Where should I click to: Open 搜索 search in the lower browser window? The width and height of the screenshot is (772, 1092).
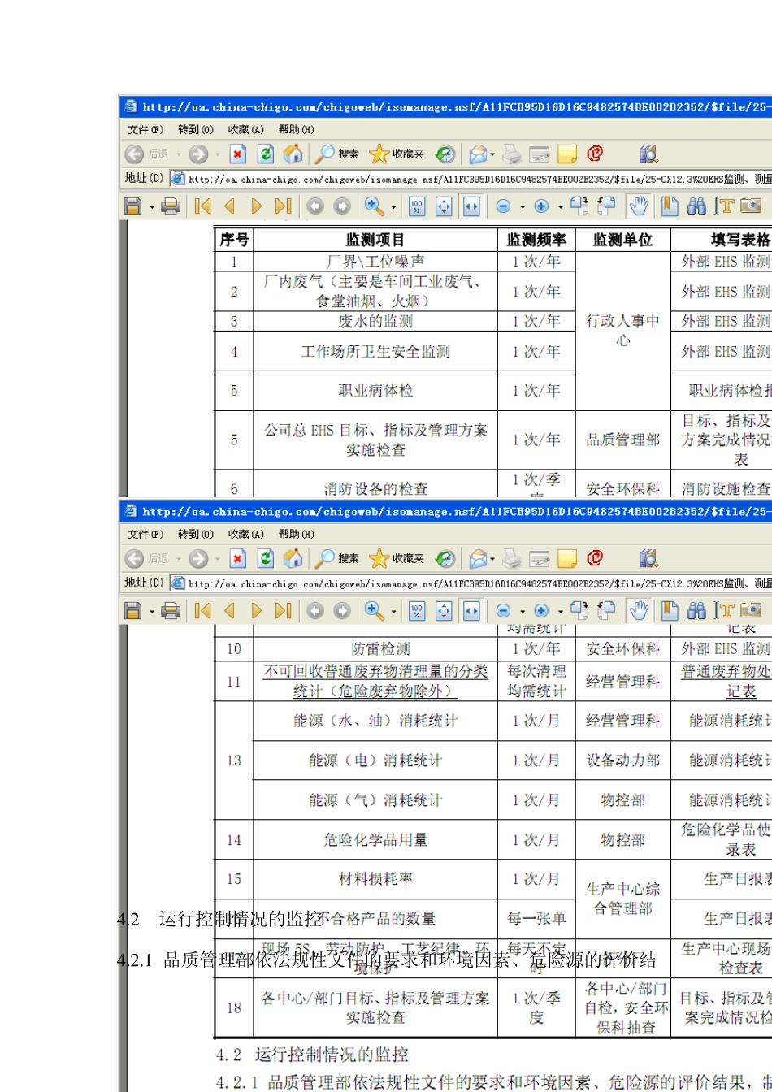337,558
